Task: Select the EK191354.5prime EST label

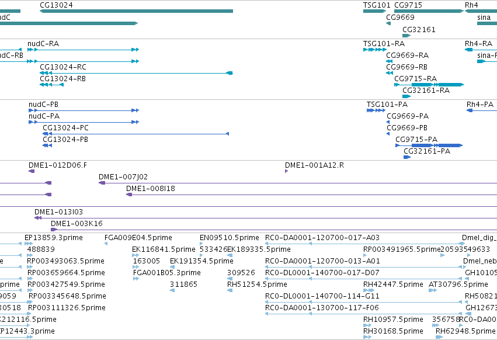Action: pyautogui.click(x=201, y=261)
